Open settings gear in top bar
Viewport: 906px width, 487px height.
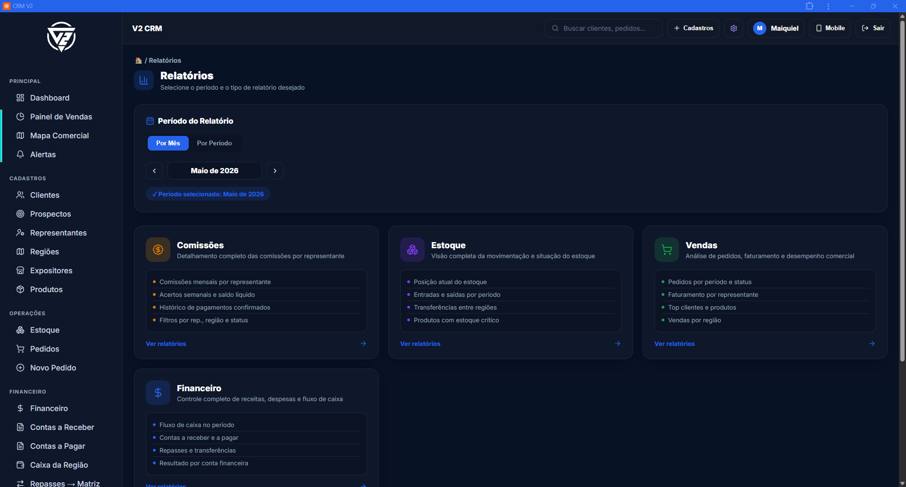point(734,28)
